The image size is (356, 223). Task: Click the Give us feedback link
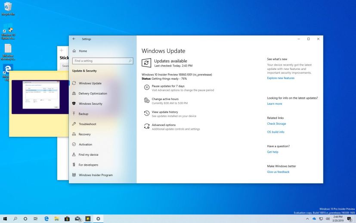click(278, 172)
